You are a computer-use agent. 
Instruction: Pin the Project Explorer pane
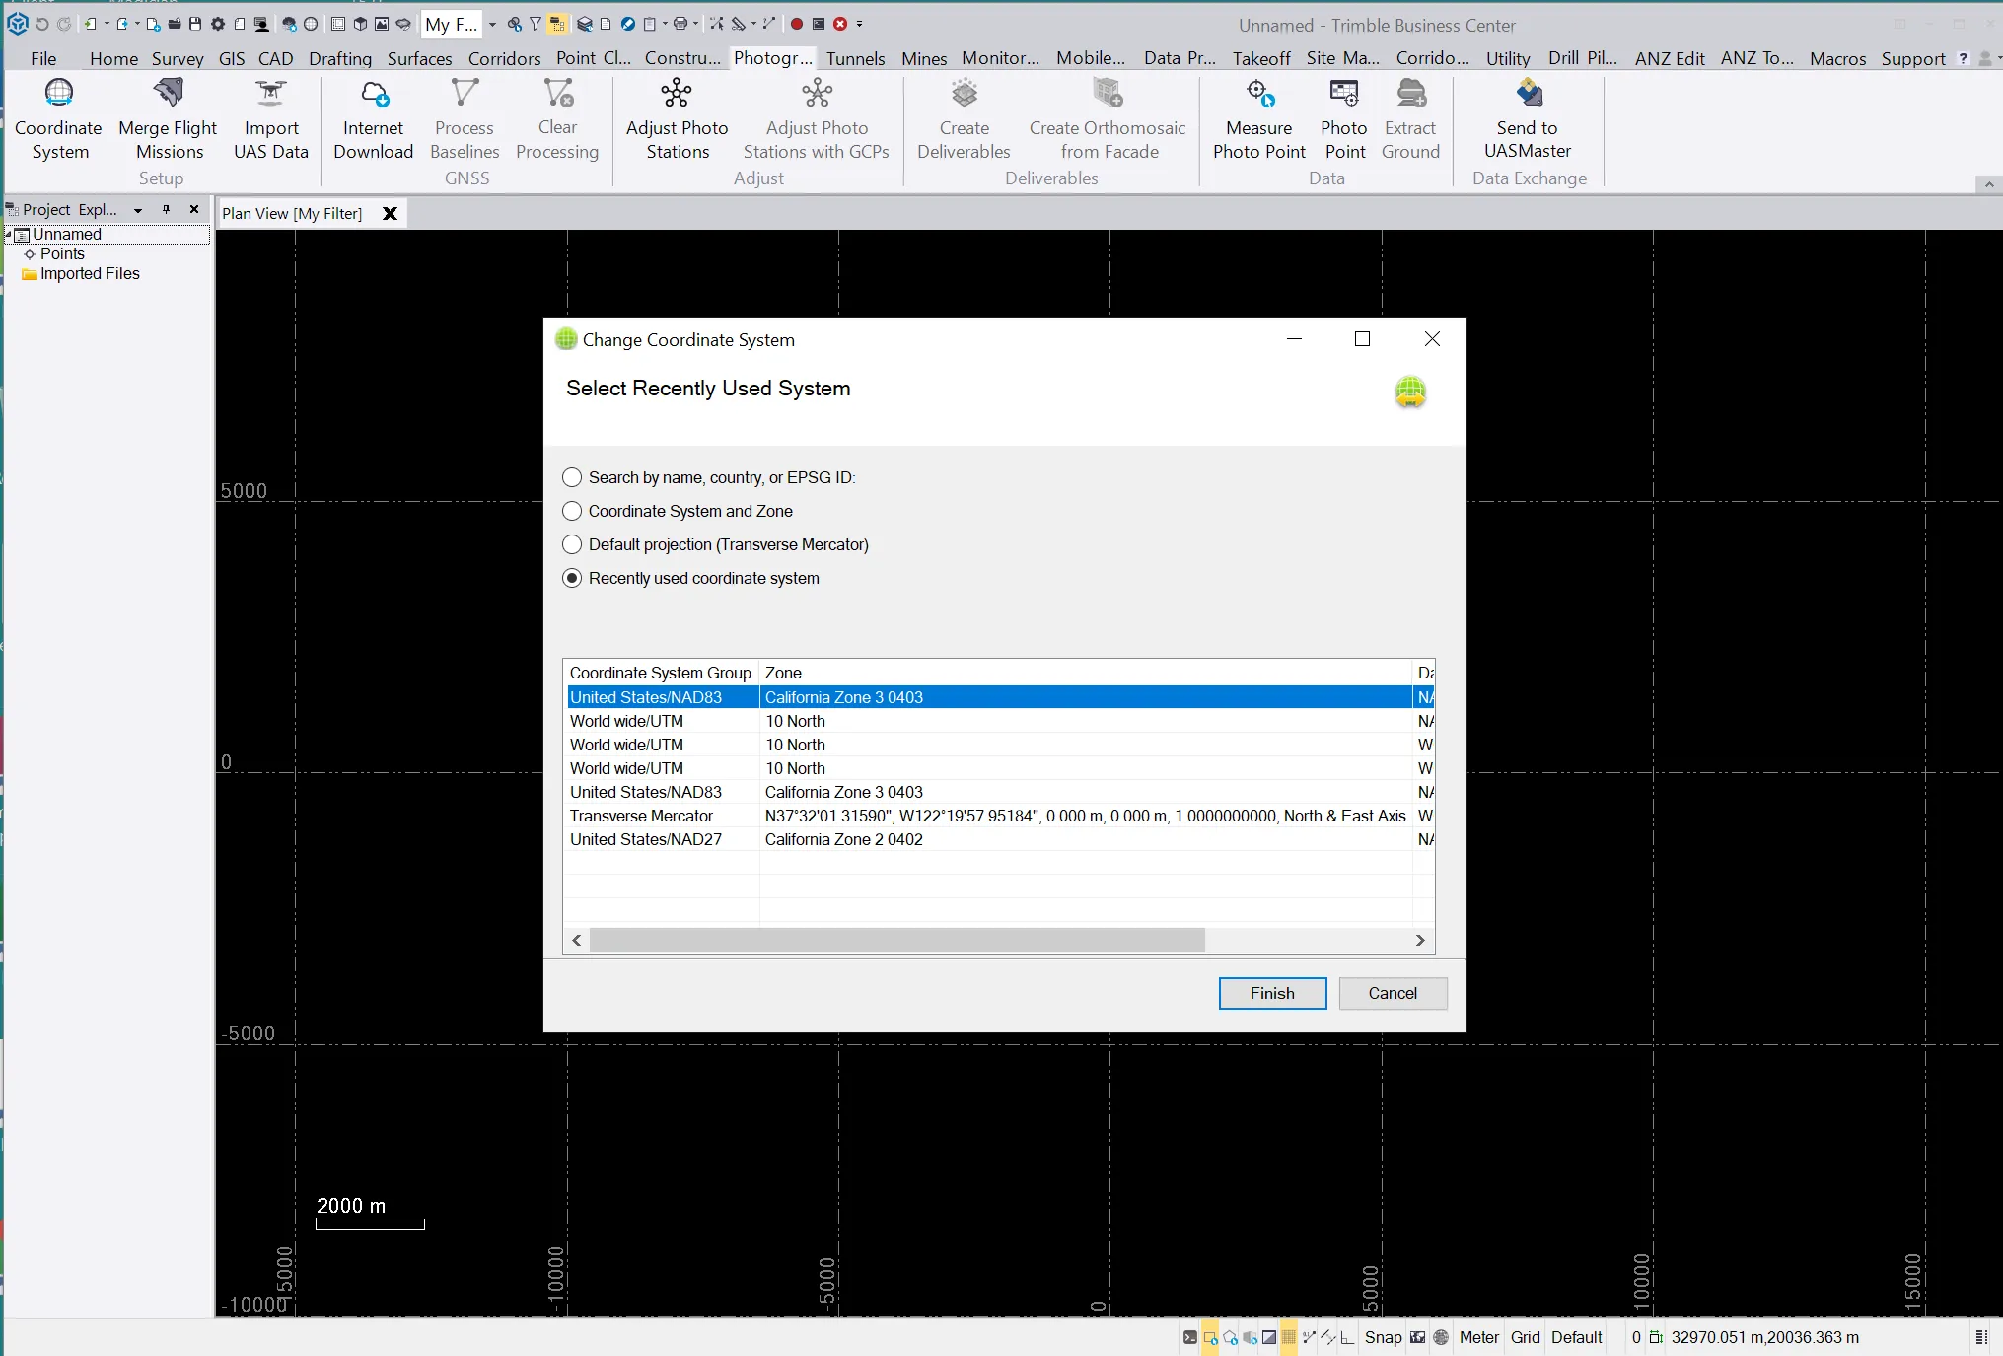click(x=167, y=210)
